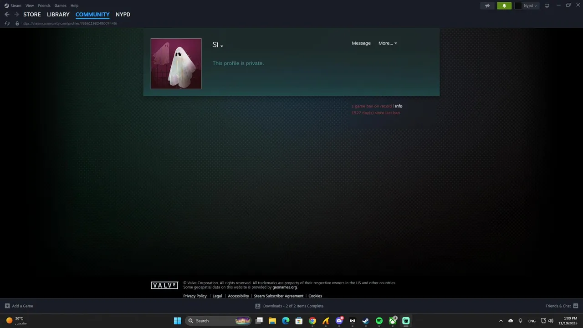Expand the More... profile menu
The image size is (583, 328).
tap(388, 43)
